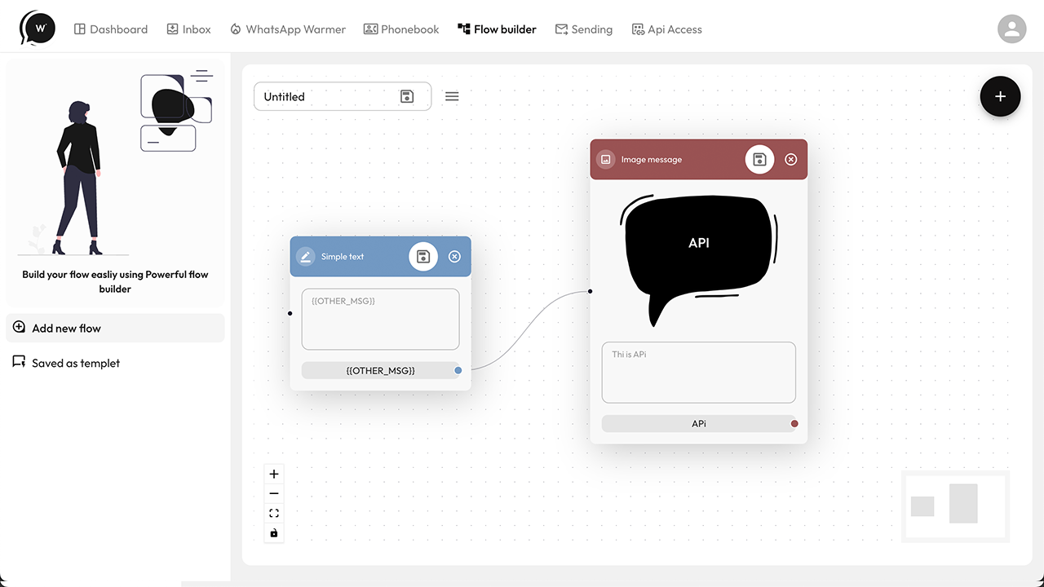Open the add-node plus button at top right

(x=1000, y=96)
